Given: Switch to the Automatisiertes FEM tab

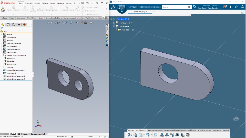Looking at the screenshot, I should coord(155,130).
